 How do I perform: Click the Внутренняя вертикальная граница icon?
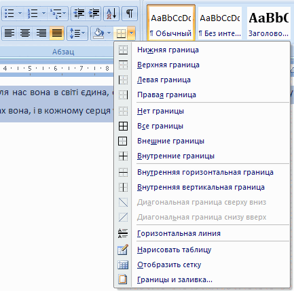tap(123, 187)
